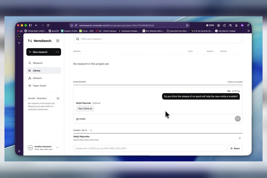The image size is (267, 178).
Task: Select the N tab in vertical tab strip
Action: tap(19, 36)
